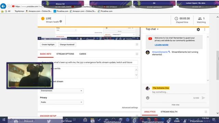This screenshot has height=123, width=219.
Task: Click the send message arrow icon
Action: (x=204, y=98)
